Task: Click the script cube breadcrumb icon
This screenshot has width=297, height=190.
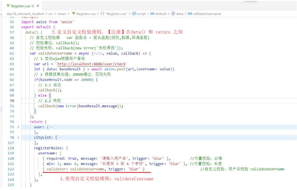Action: [134, 14]
